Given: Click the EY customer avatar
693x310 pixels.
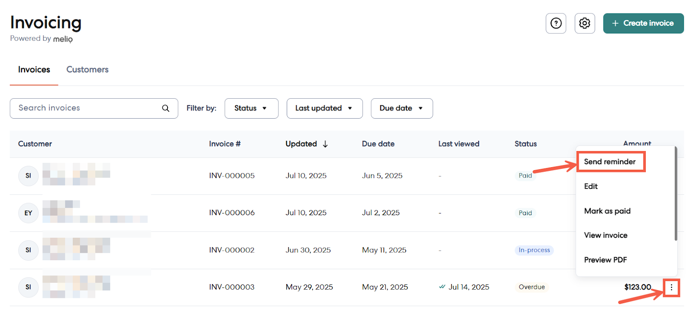Looking at the screenshot, I should [x=28, y=213].
